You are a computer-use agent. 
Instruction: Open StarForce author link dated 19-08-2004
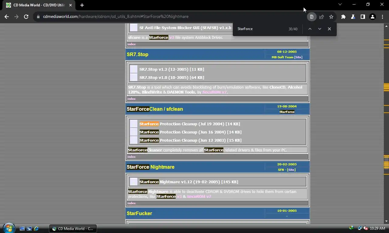coord(287,112)
